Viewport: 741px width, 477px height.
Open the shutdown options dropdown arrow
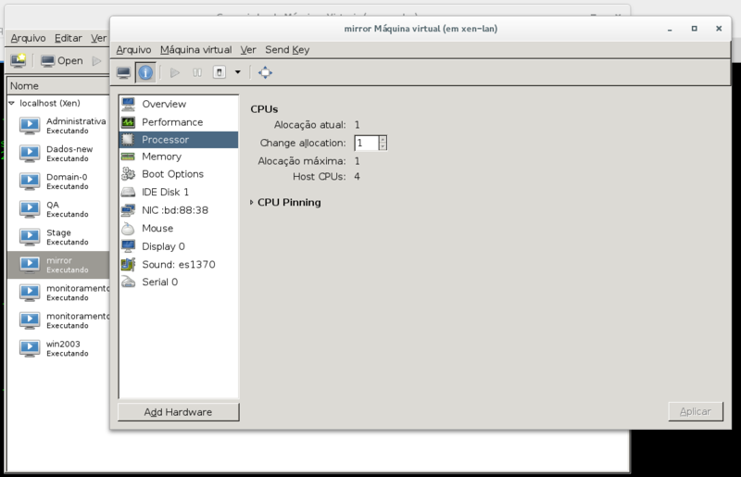tap(238, 72)
